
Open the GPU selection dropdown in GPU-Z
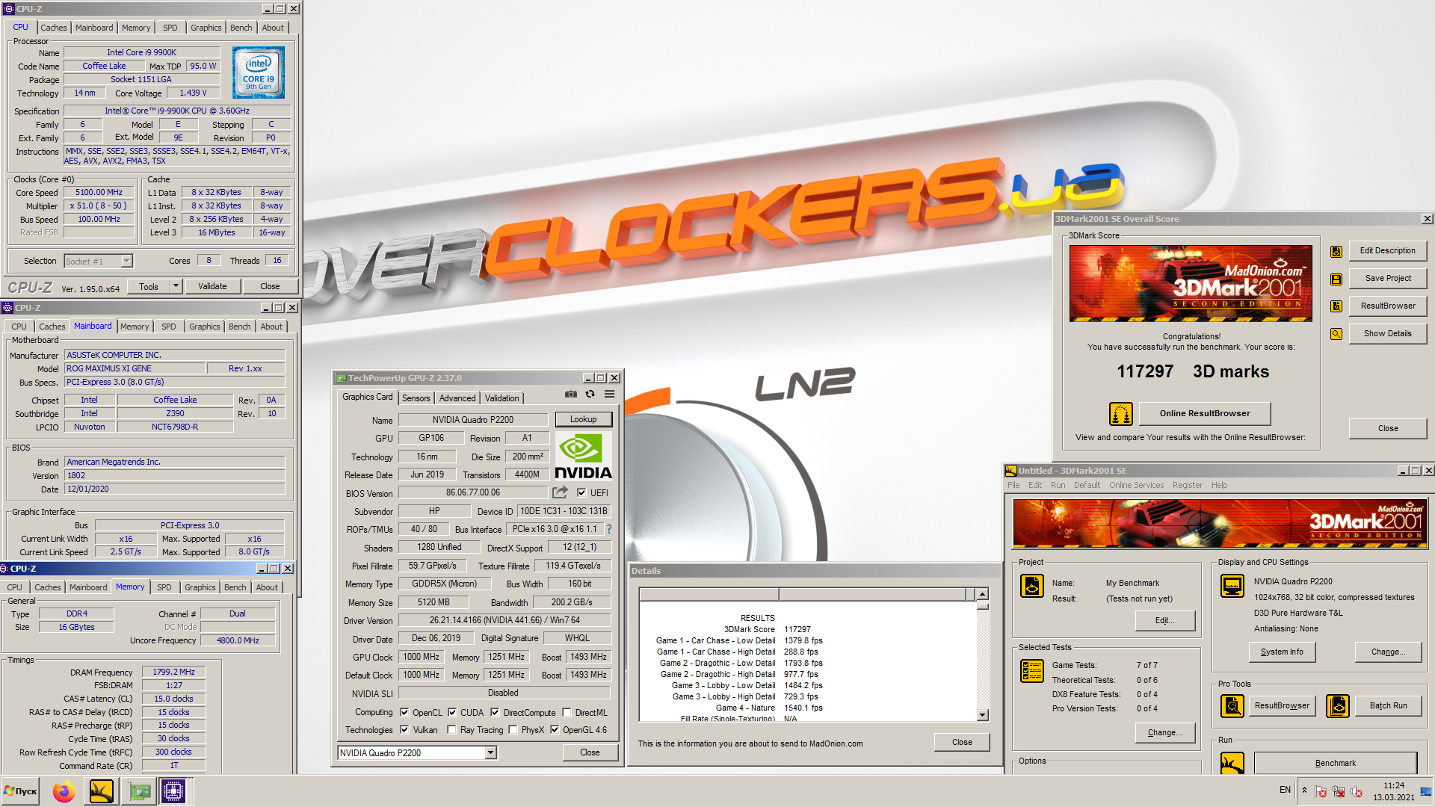(491, 752)
